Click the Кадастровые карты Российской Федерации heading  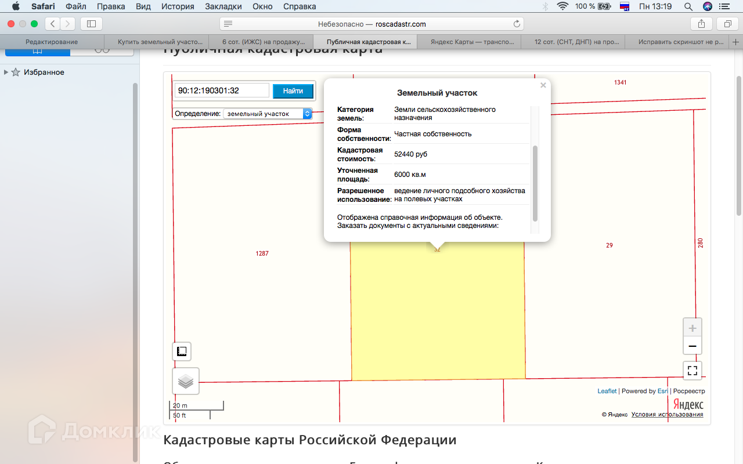pos(310,440)
